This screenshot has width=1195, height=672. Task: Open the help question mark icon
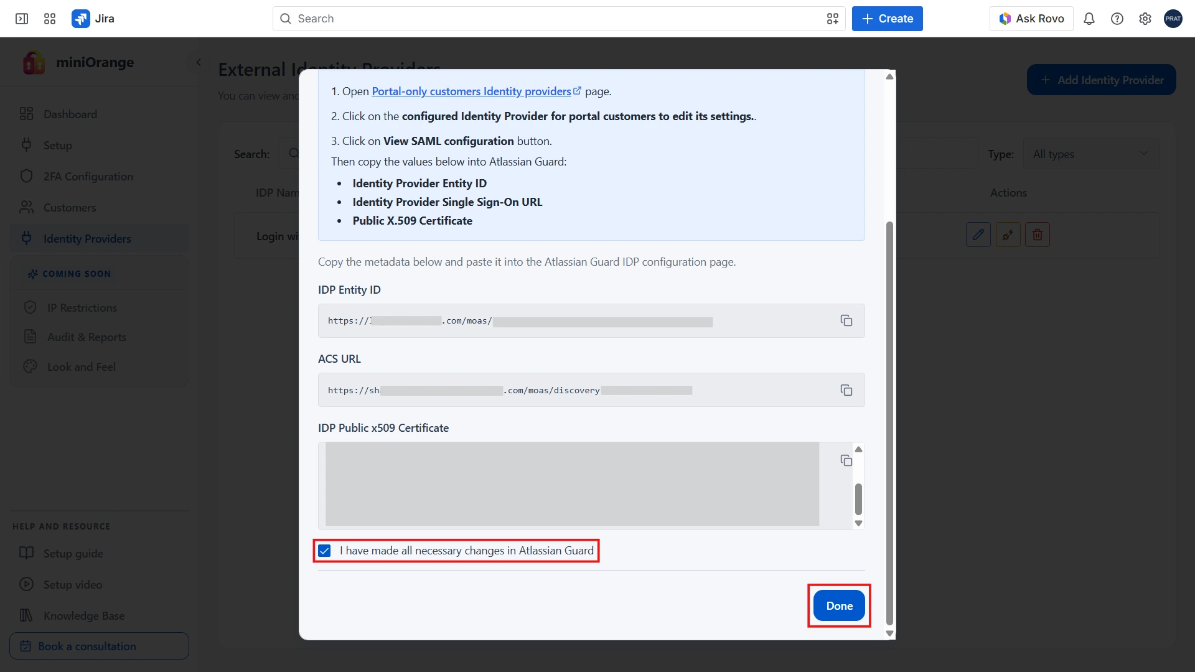1117,19
